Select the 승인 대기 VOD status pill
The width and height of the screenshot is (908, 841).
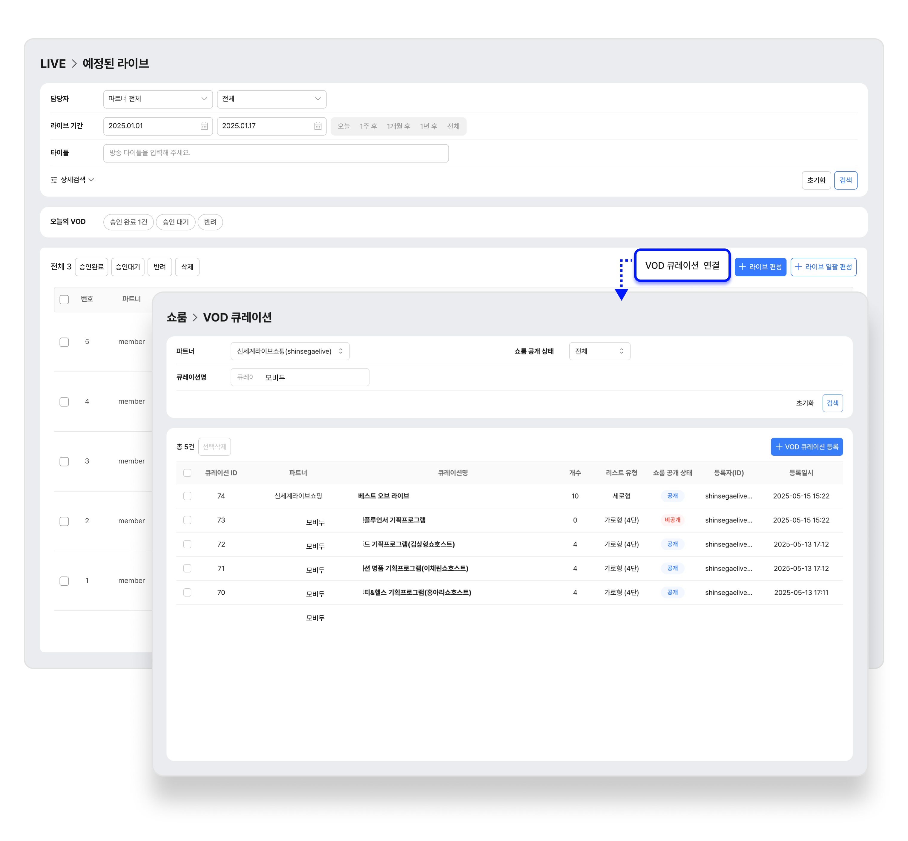pyautogui.click(x=176, y=222)
